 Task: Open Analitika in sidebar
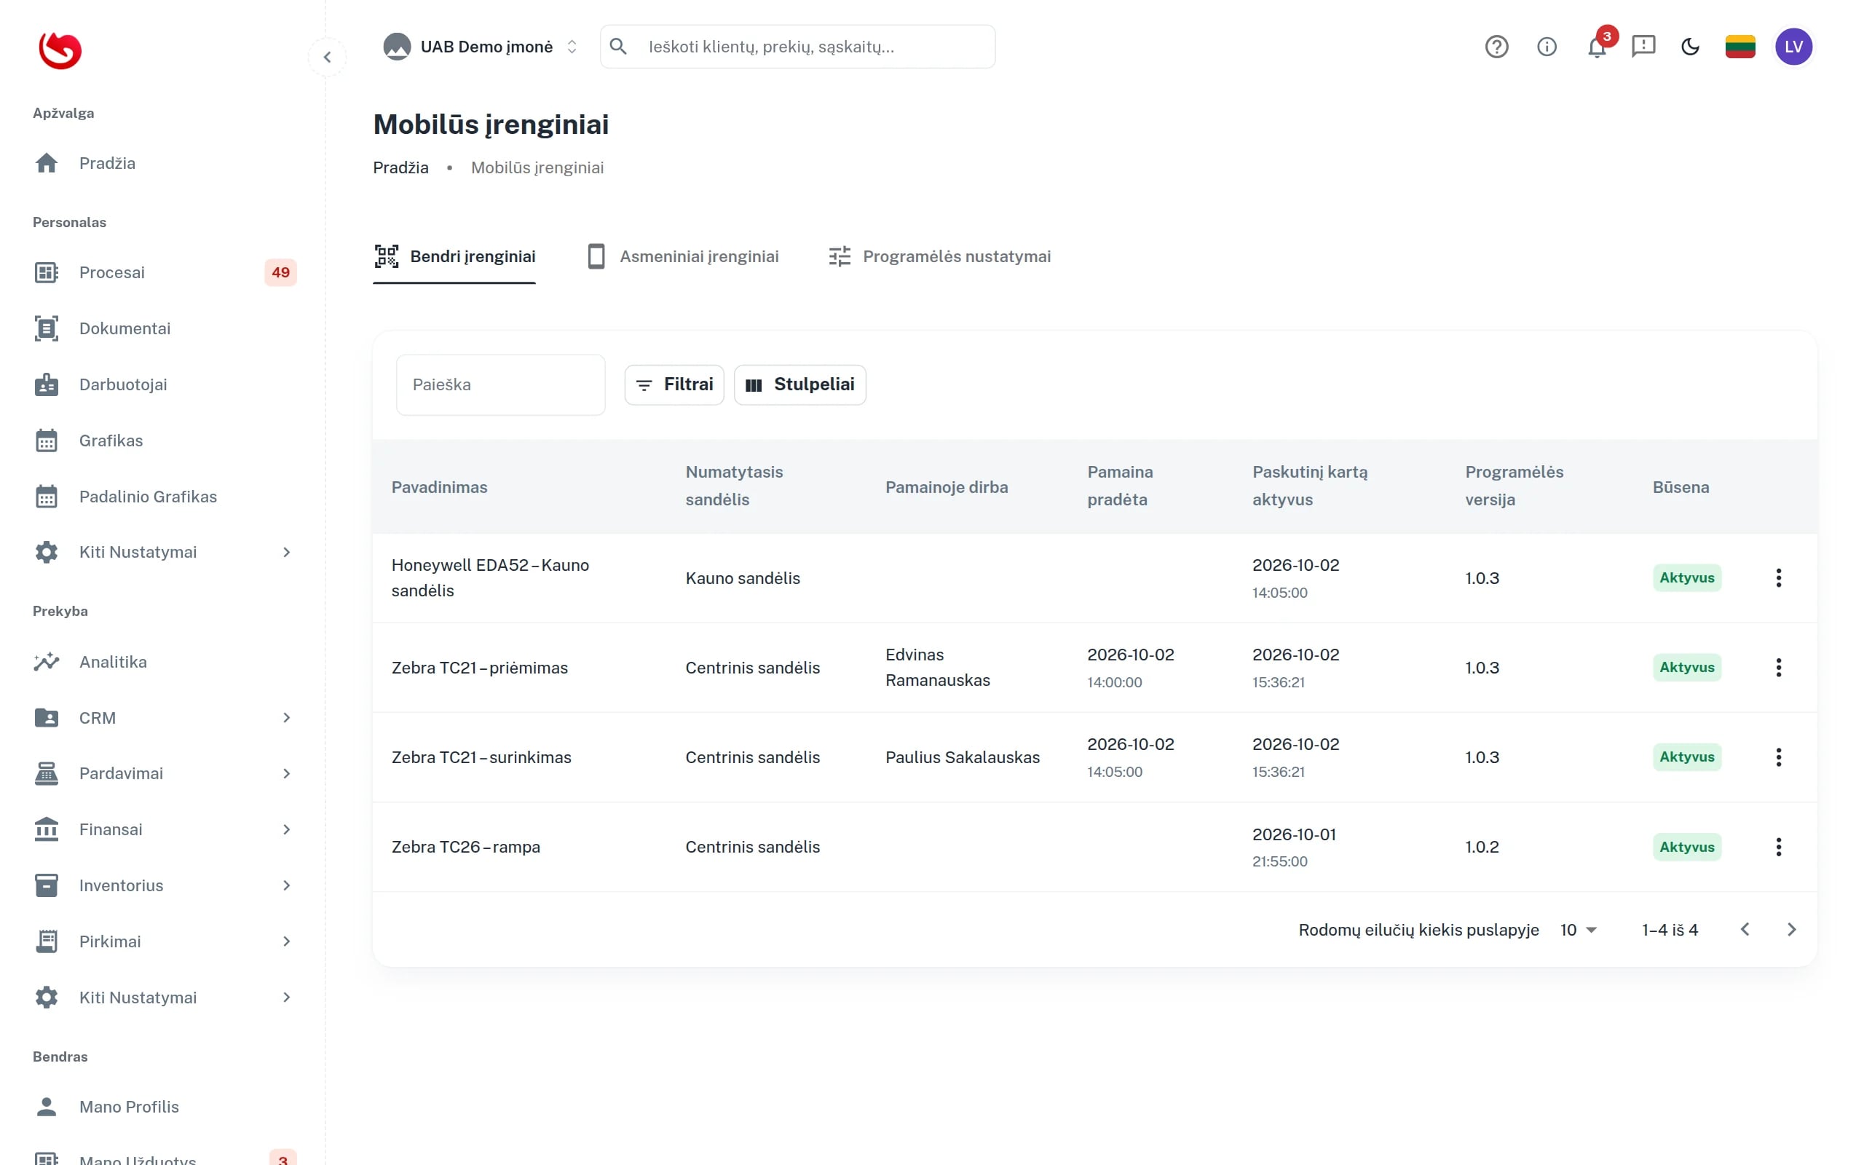[163, 662]
